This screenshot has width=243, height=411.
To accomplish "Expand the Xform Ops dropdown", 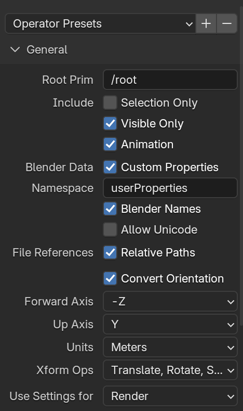I will click(x=170, y=370).
